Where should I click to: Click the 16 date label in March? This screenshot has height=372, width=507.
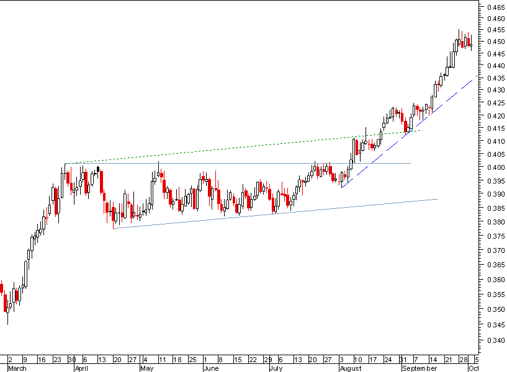coord(42,360)
